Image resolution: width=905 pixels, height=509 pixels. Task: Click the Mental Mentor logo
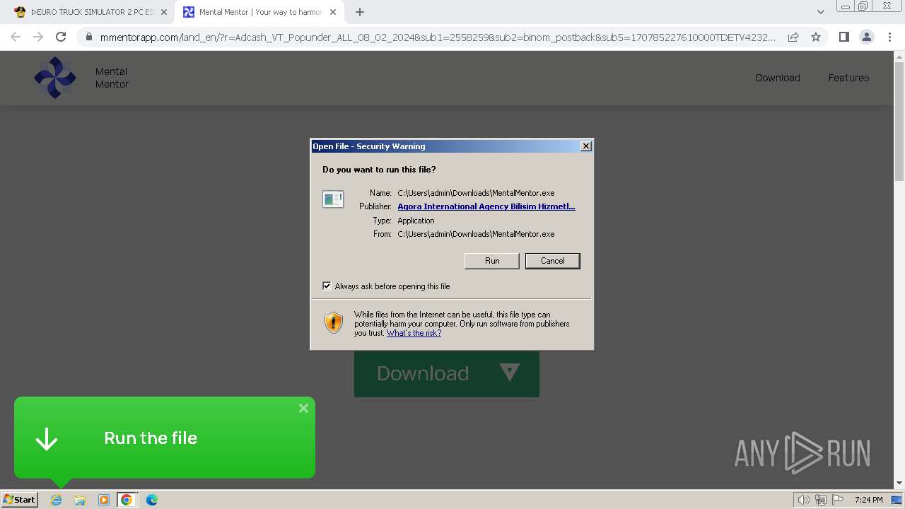pos(55,78)
